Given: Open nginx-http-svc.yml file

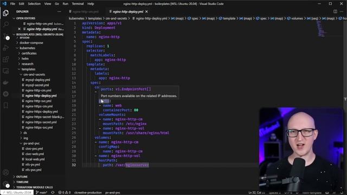Looking at the screenshot, I should click(x=38, y=101).
